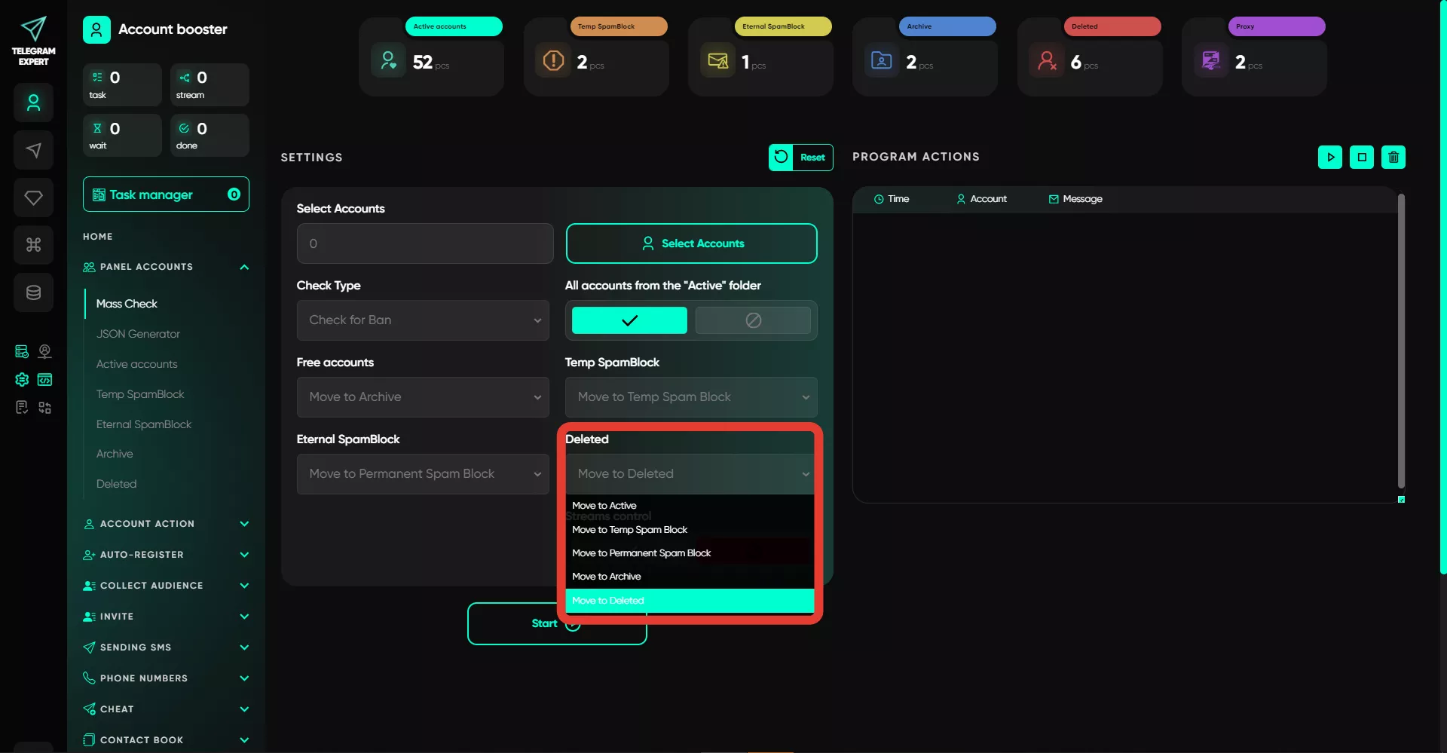Collapse the Panel Accounts section
The height and width of the screenshot is (753, 1447).
166,267
